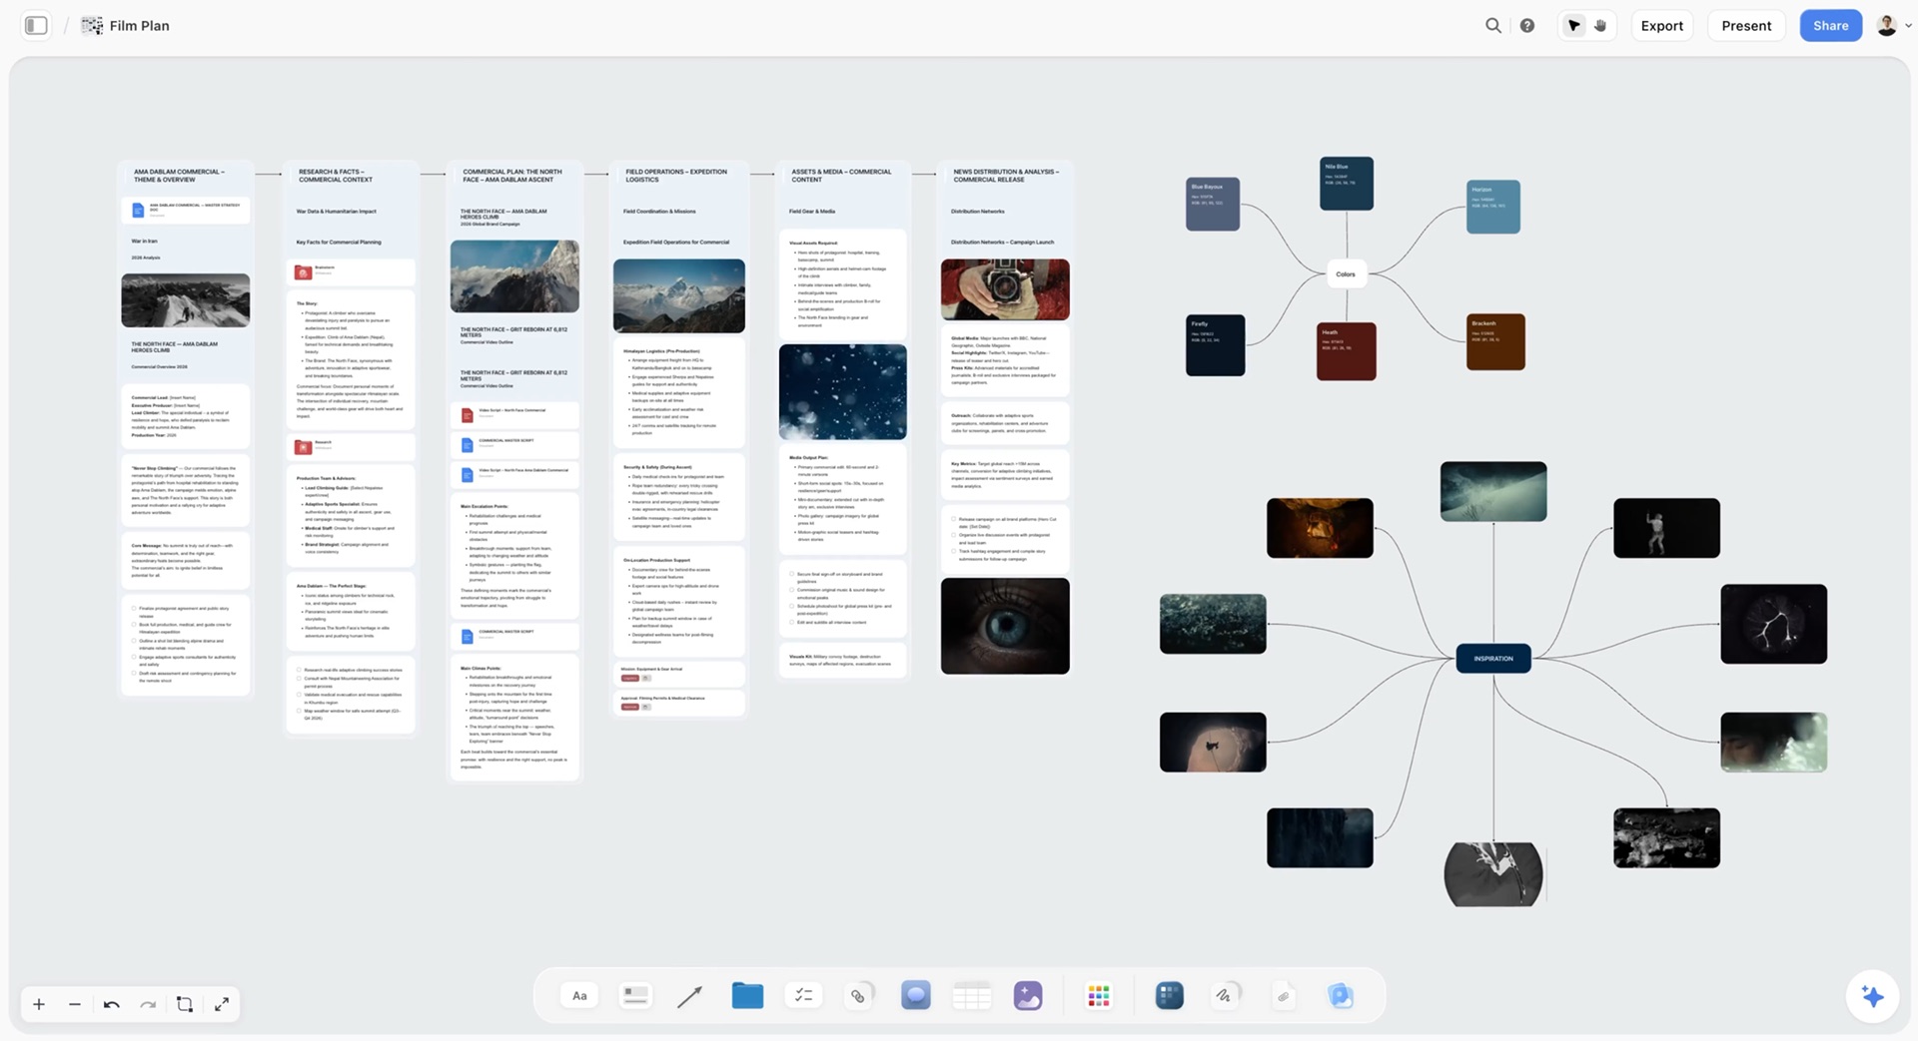Select the arrow connector tool
1918x1041 pixels.
click(x=690, y=996)
